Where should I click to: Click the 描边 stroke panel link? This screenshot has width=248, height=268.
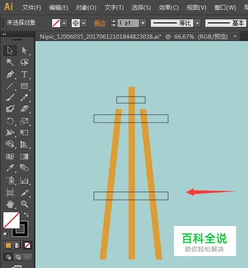coord(100,23)
